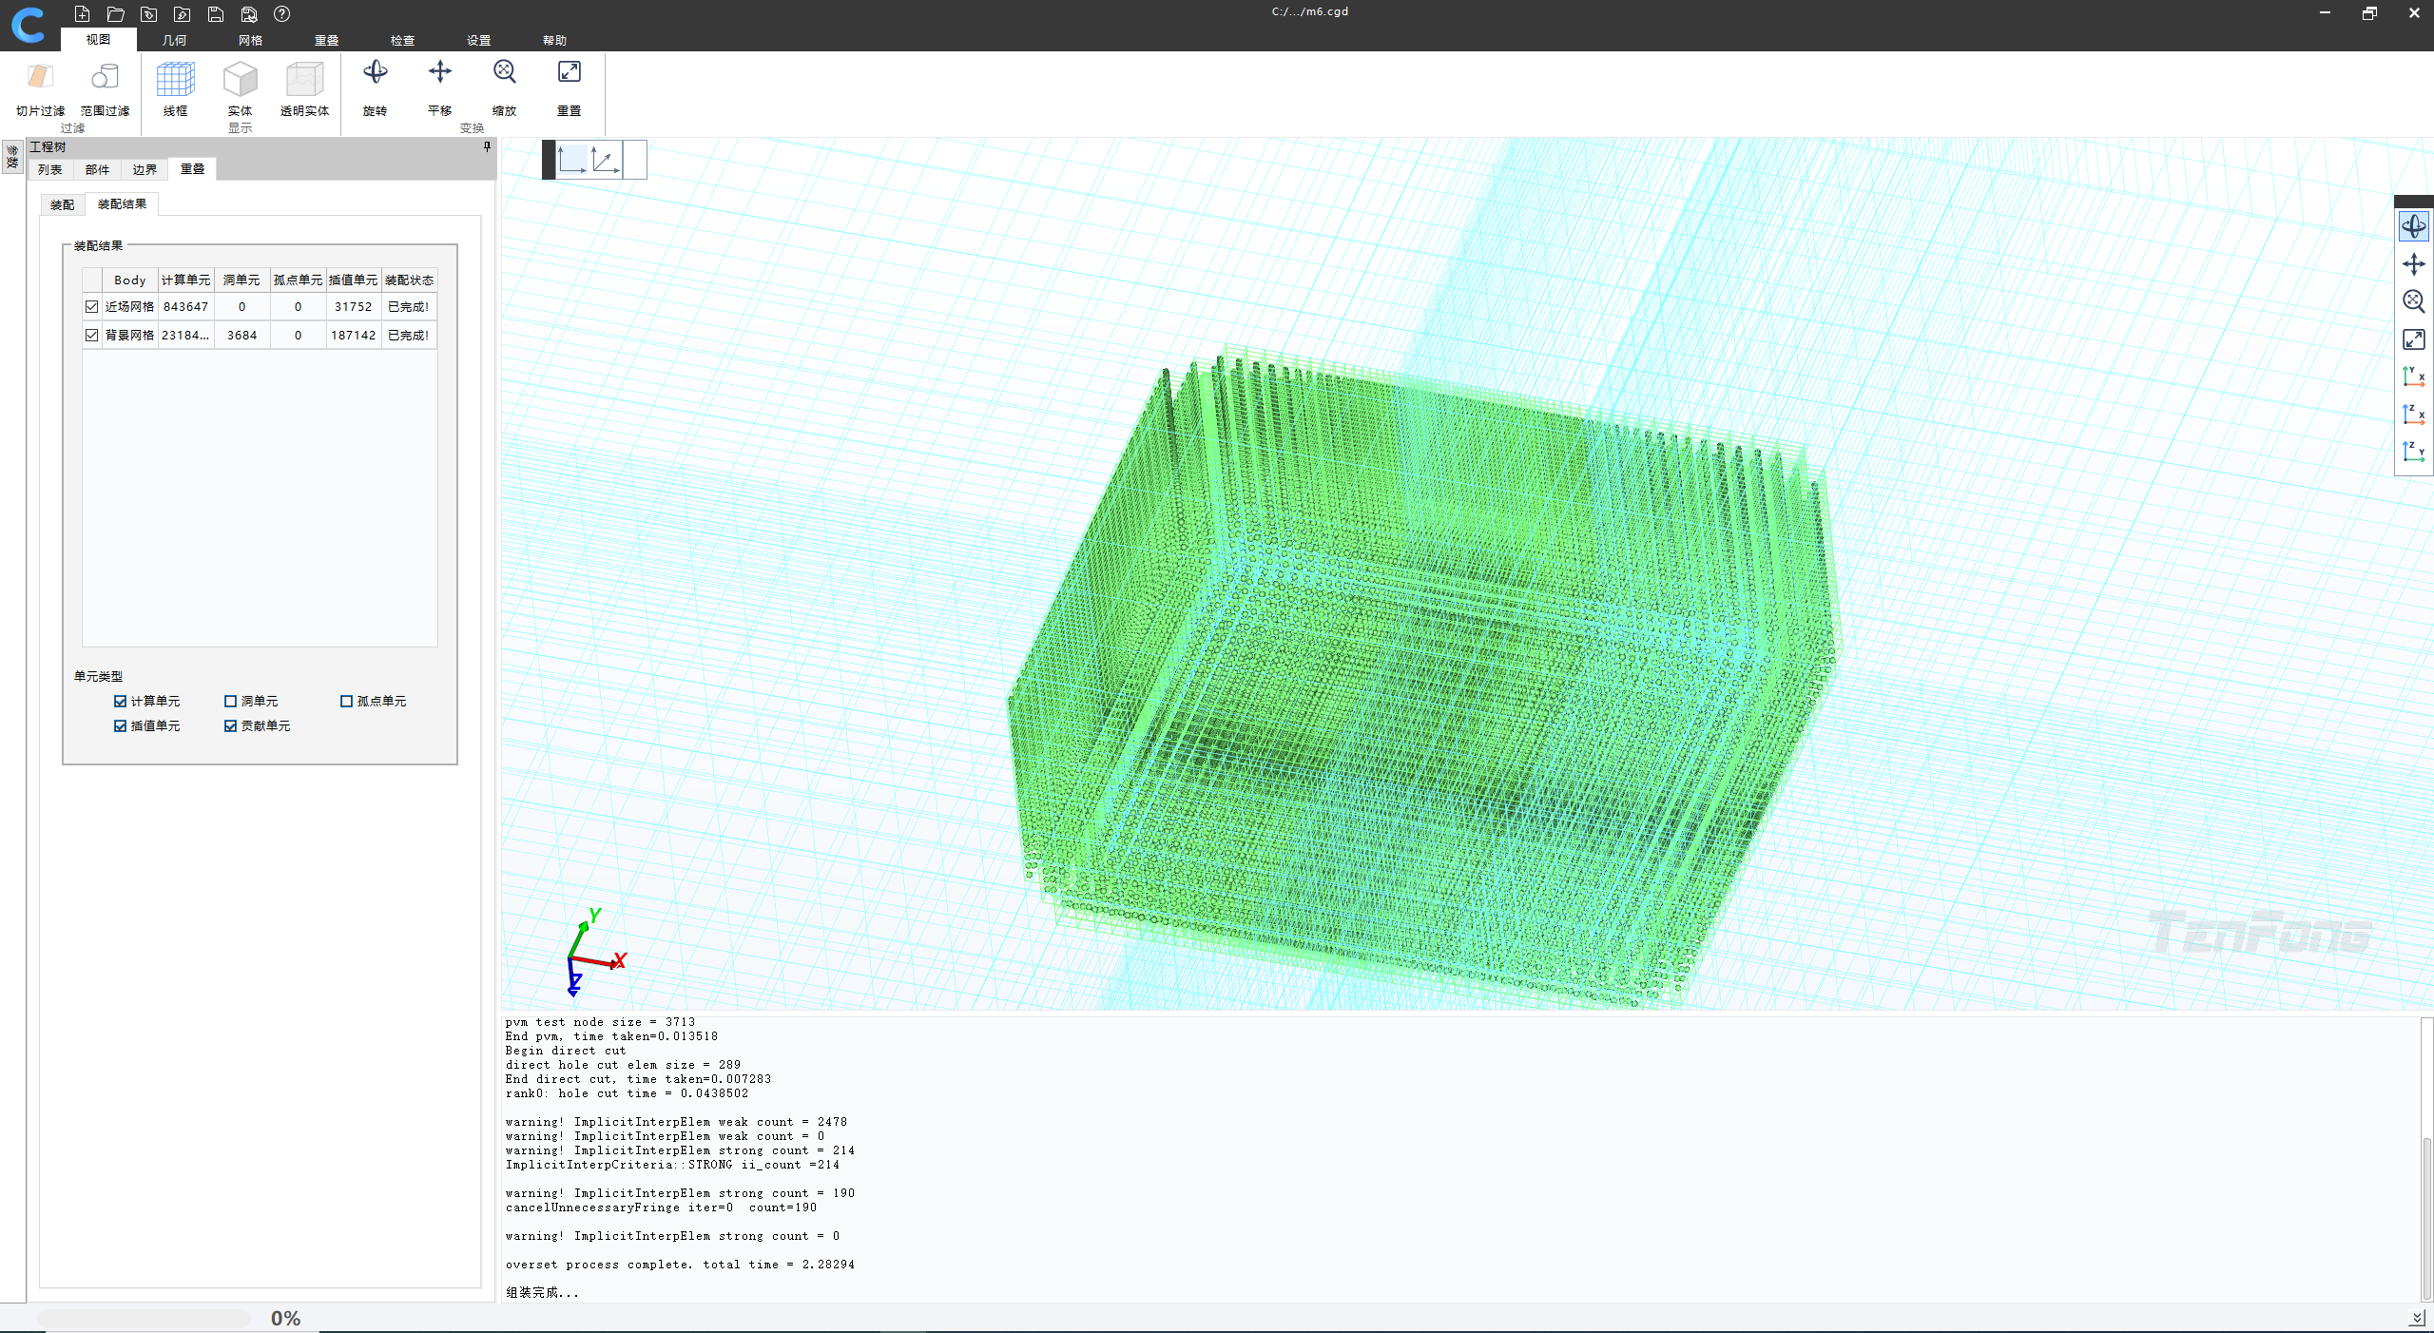Switch to the 装配 sub-tab
The image size is (2434, 1333).
63,204
